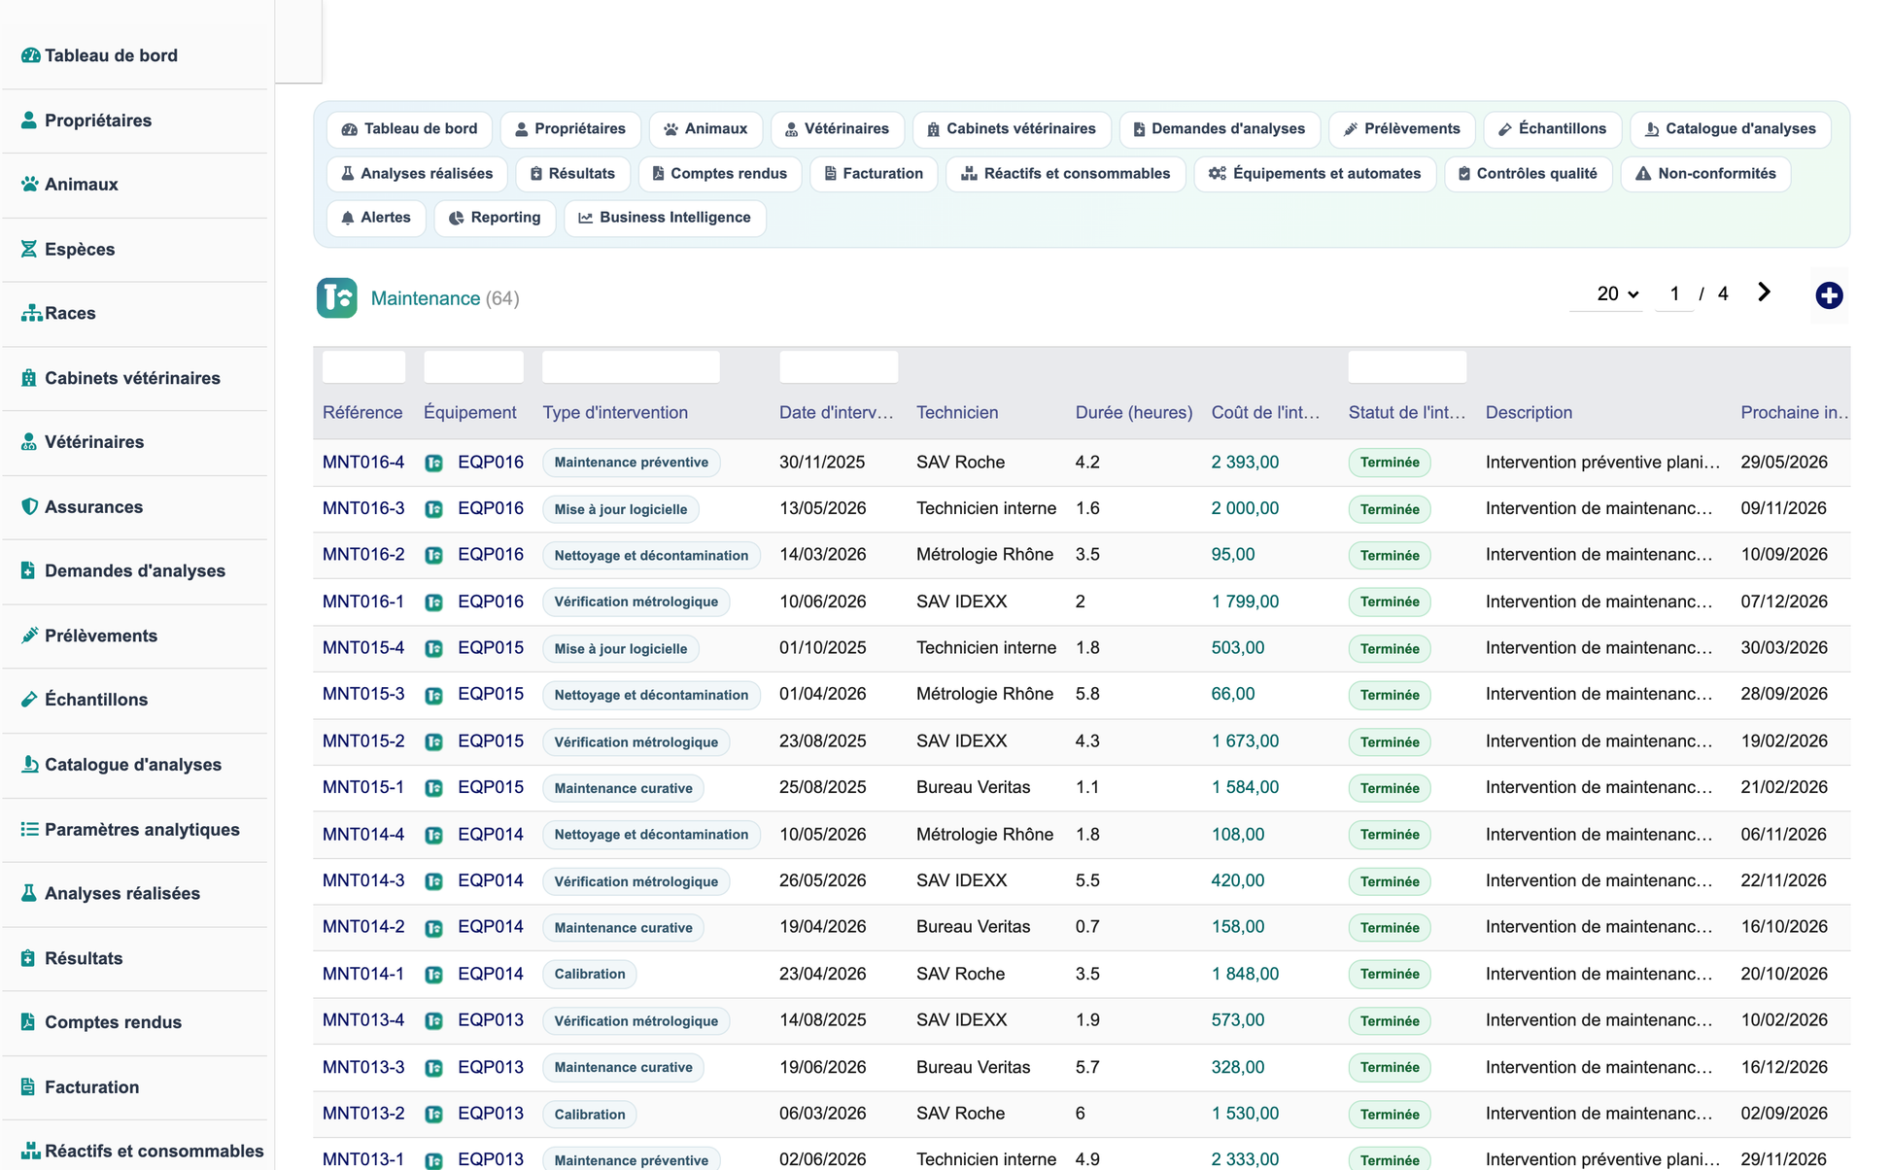Viewport: 1891px width, 1170px height.
Task: Open the Business Intelligence tab
Action: coord(665,218)
